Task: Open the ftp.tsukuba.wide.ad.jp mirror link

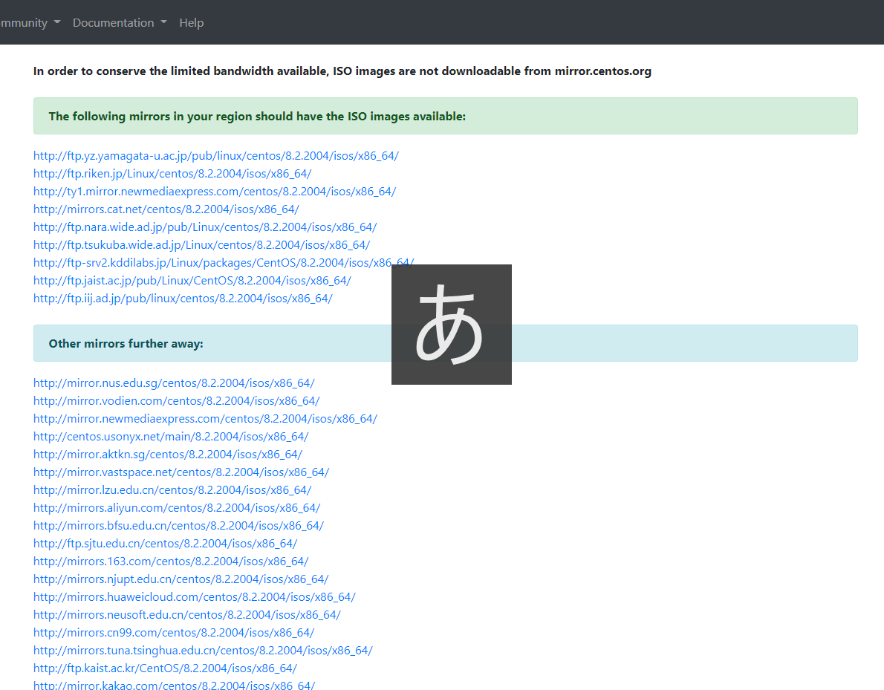Action: pyautogui.click(x=201, y=245)
